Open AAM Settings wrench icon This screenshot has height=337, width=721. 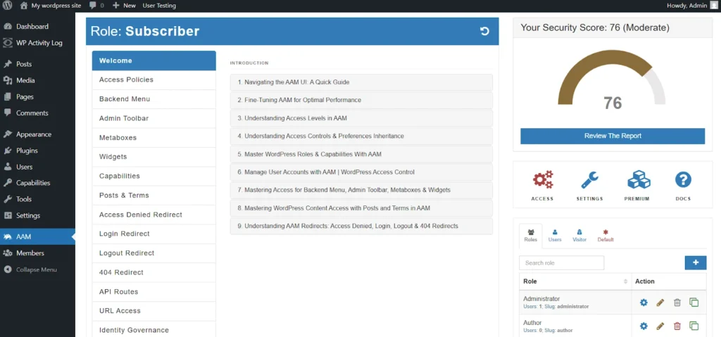click(x=589, y=181)
